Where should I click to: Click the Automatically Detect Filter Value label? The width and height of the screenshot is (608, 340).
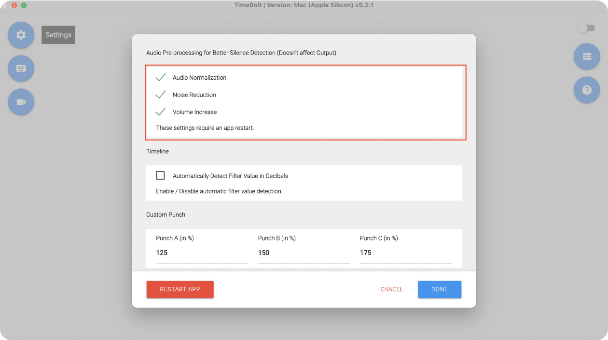pyautogui.click(x=230, y=176)
